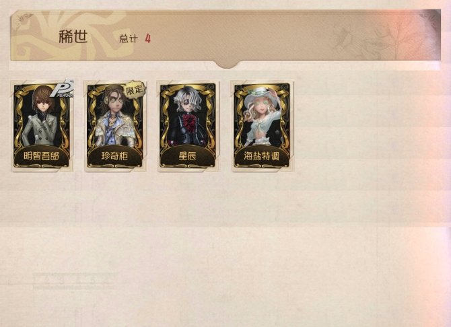Click the 稀世 rarity heading

[73, 37]
